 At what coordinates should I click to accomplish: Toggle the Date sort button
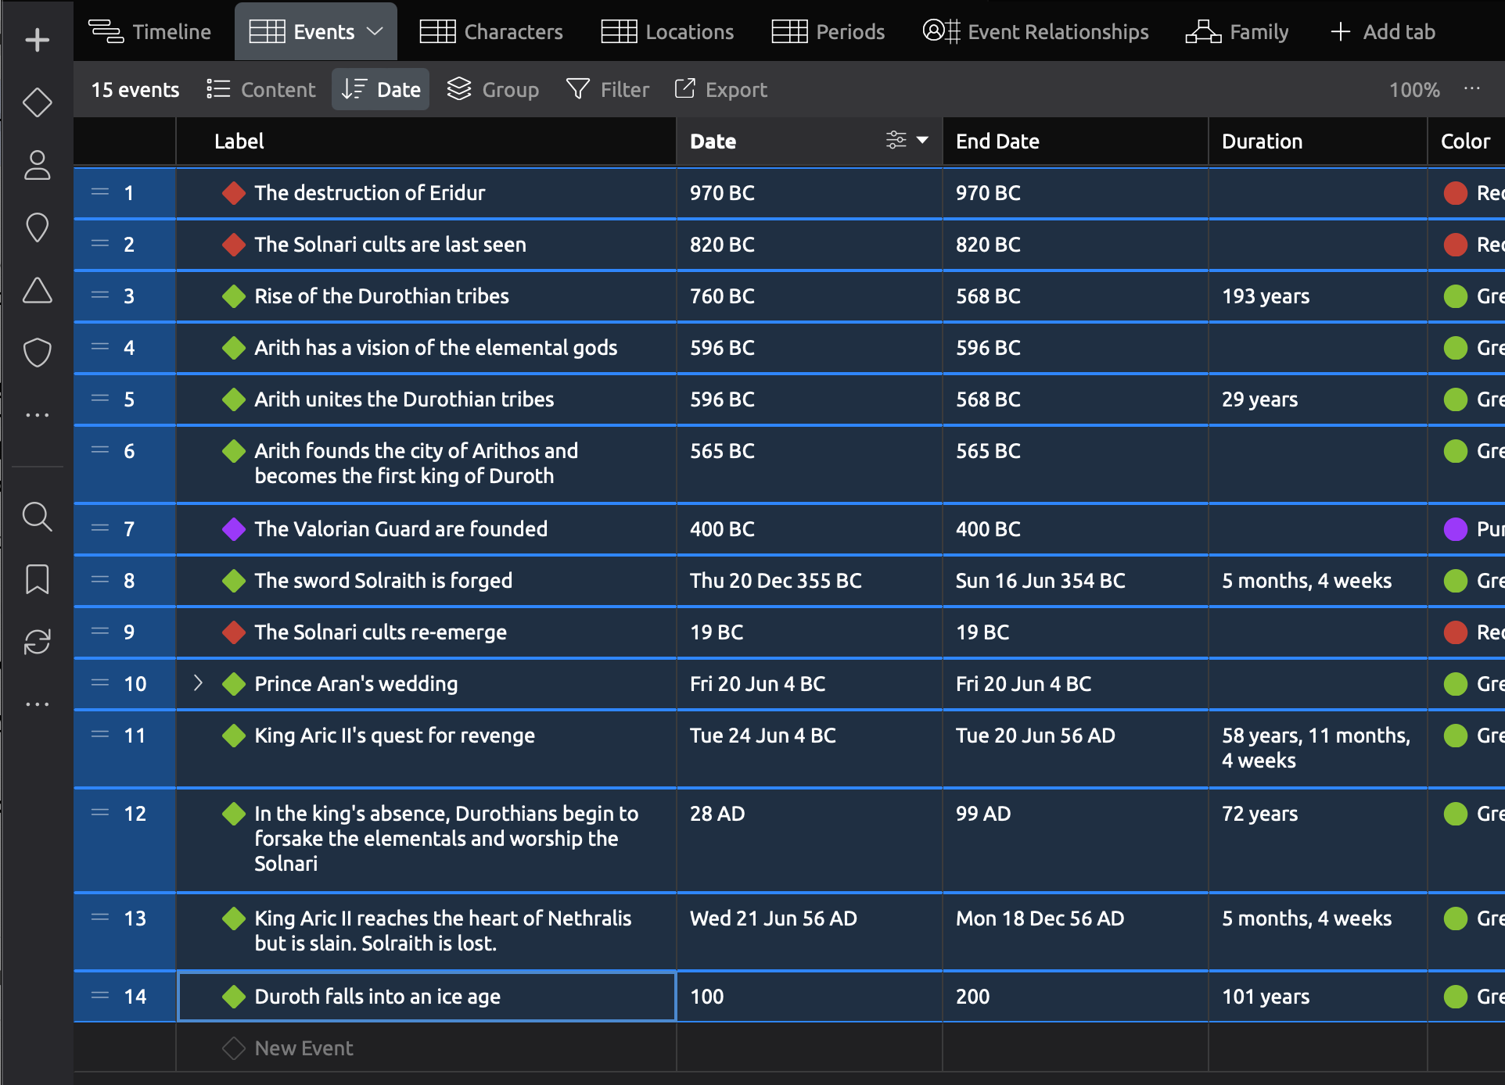point(381,90)
